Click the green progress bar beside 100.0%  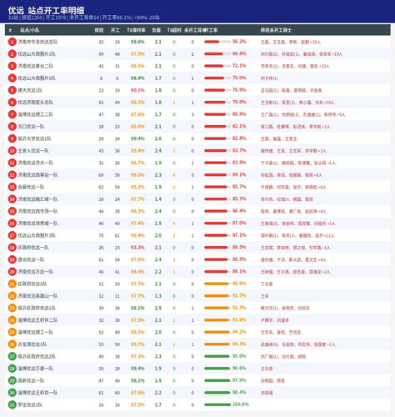pos(217,404)
